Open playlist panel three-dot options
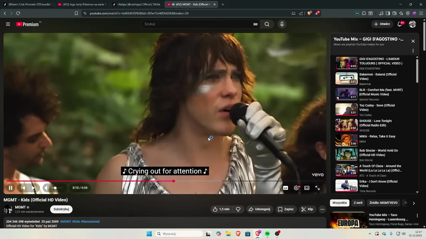426x239 pixels. pos(413,51)
